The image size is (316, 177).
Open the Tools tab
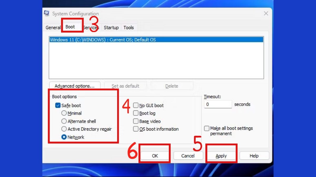[x=129, y=27]
